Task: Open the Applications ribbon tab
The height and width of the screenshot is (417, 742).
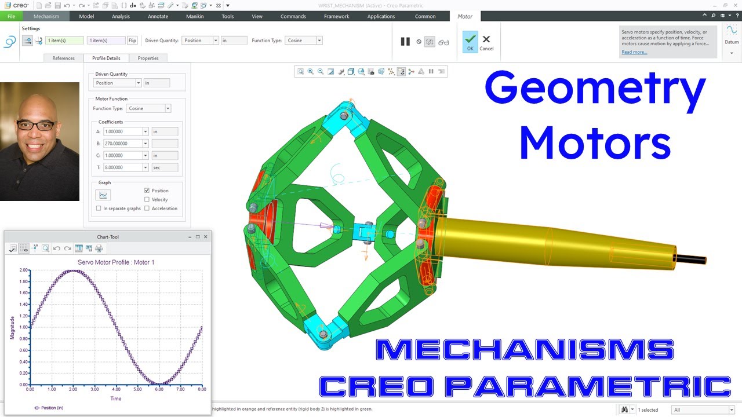Action: (381, 16)
